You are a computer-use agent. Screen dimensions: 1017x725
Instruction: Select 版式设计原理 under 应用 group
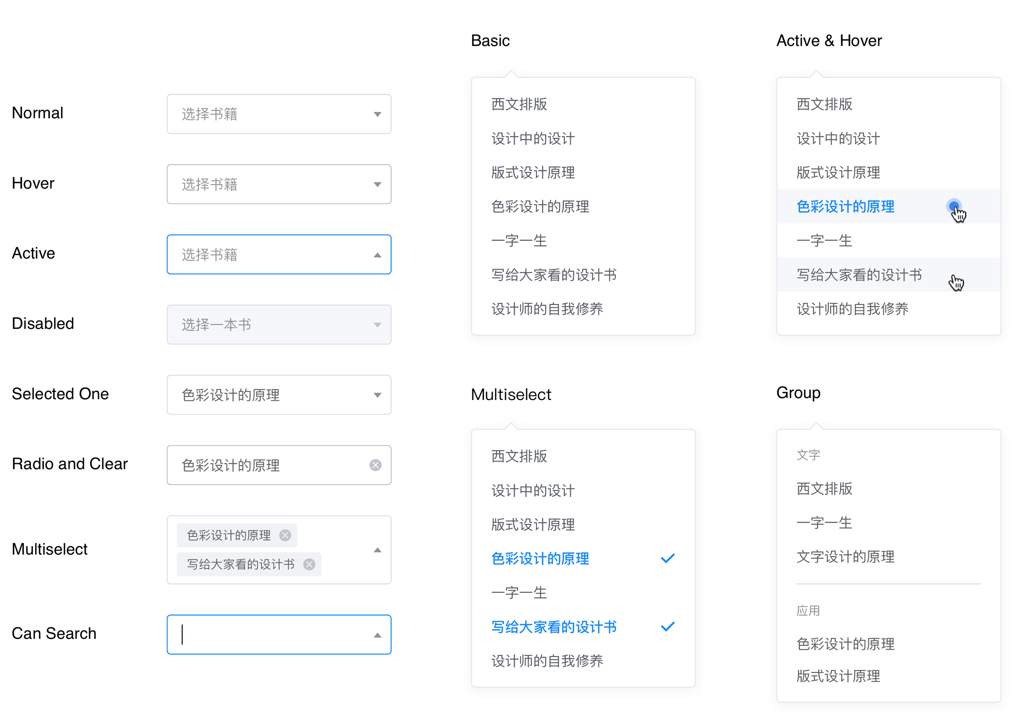click(838, 676)
